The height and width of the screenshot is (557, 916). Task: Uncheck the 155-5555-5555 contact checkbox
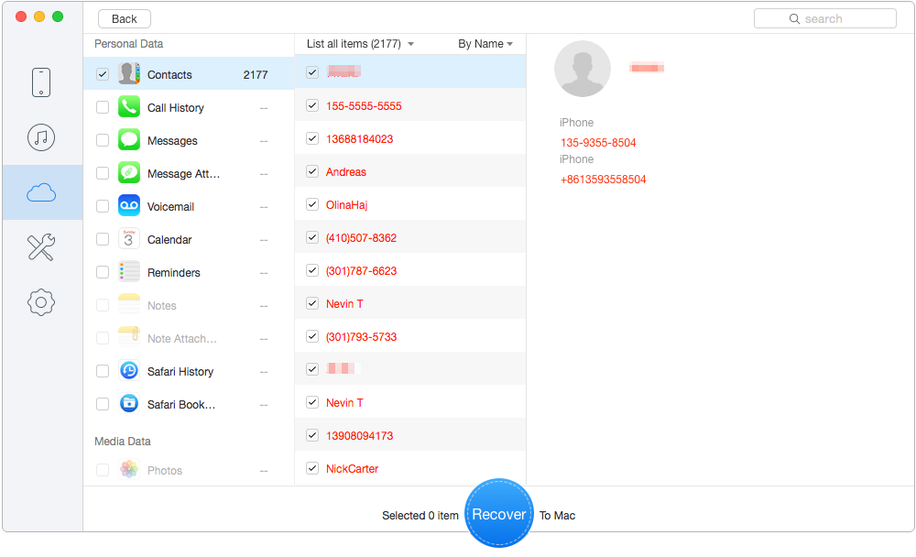coord(312,105)
